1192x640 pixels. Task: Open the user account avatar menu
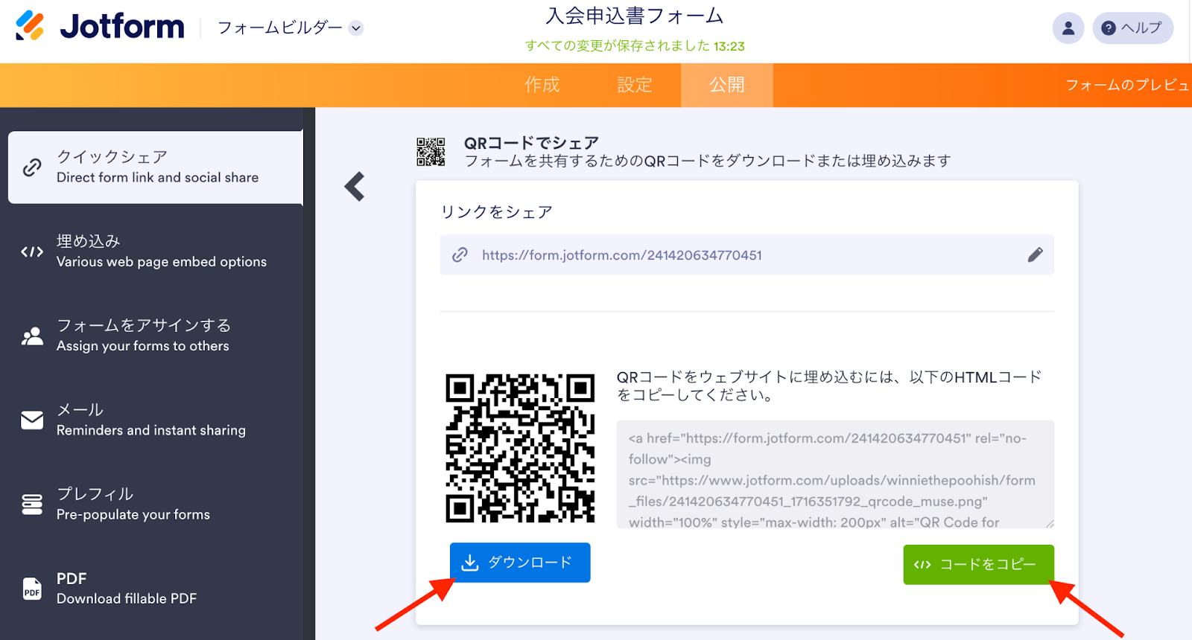pyautogui.click(x=1068, y=28)
